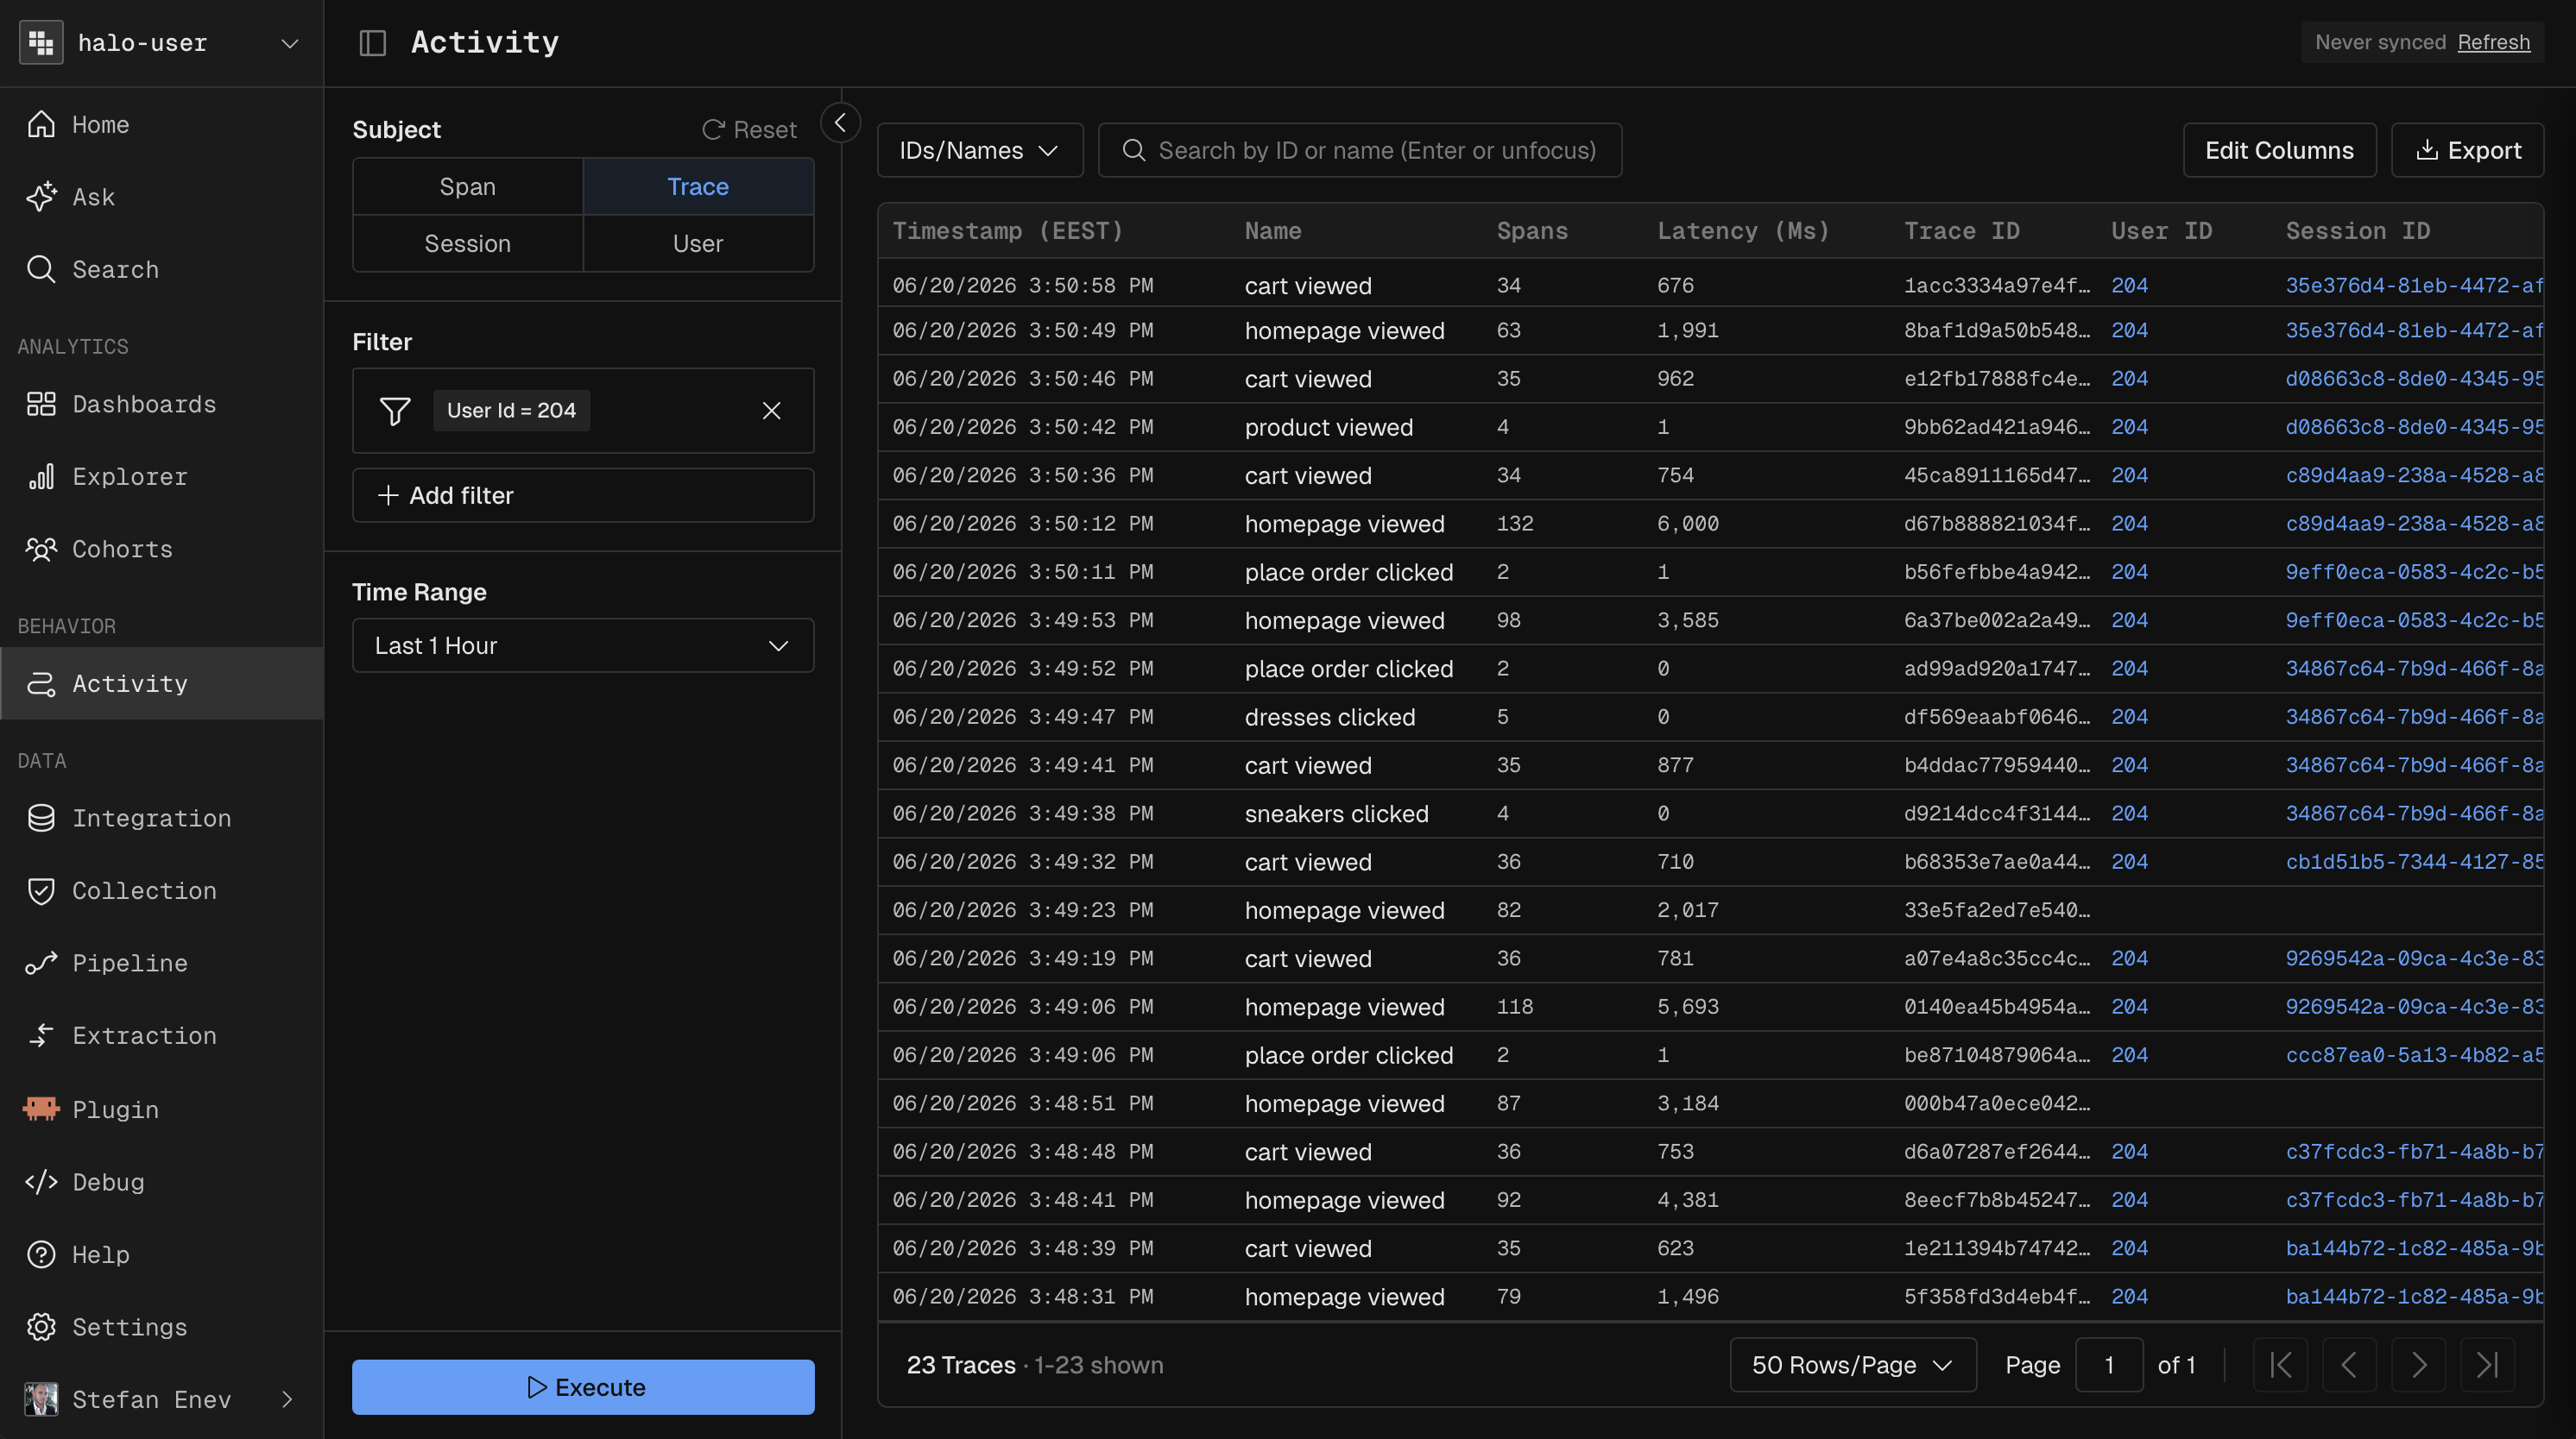Switch subject to Span
The image size is (2576, 1439).
(x=467, y=187)
